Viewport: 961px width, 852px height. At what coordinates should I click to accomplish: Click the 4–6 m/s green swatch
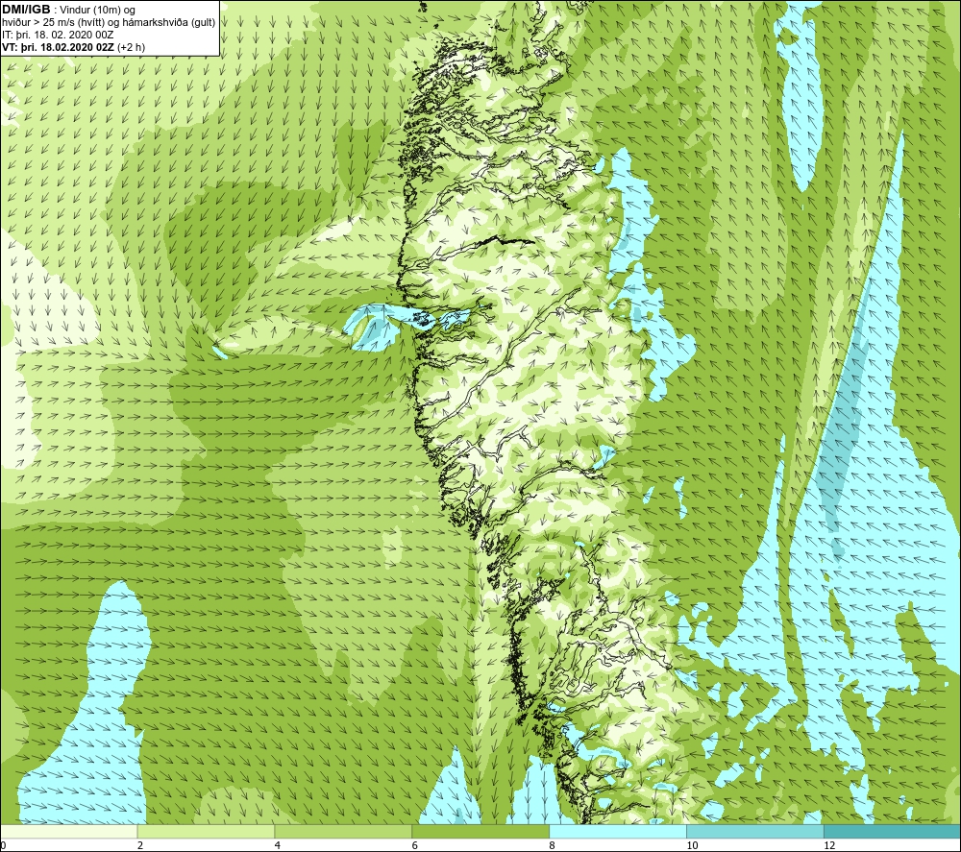tap(343, 831)
